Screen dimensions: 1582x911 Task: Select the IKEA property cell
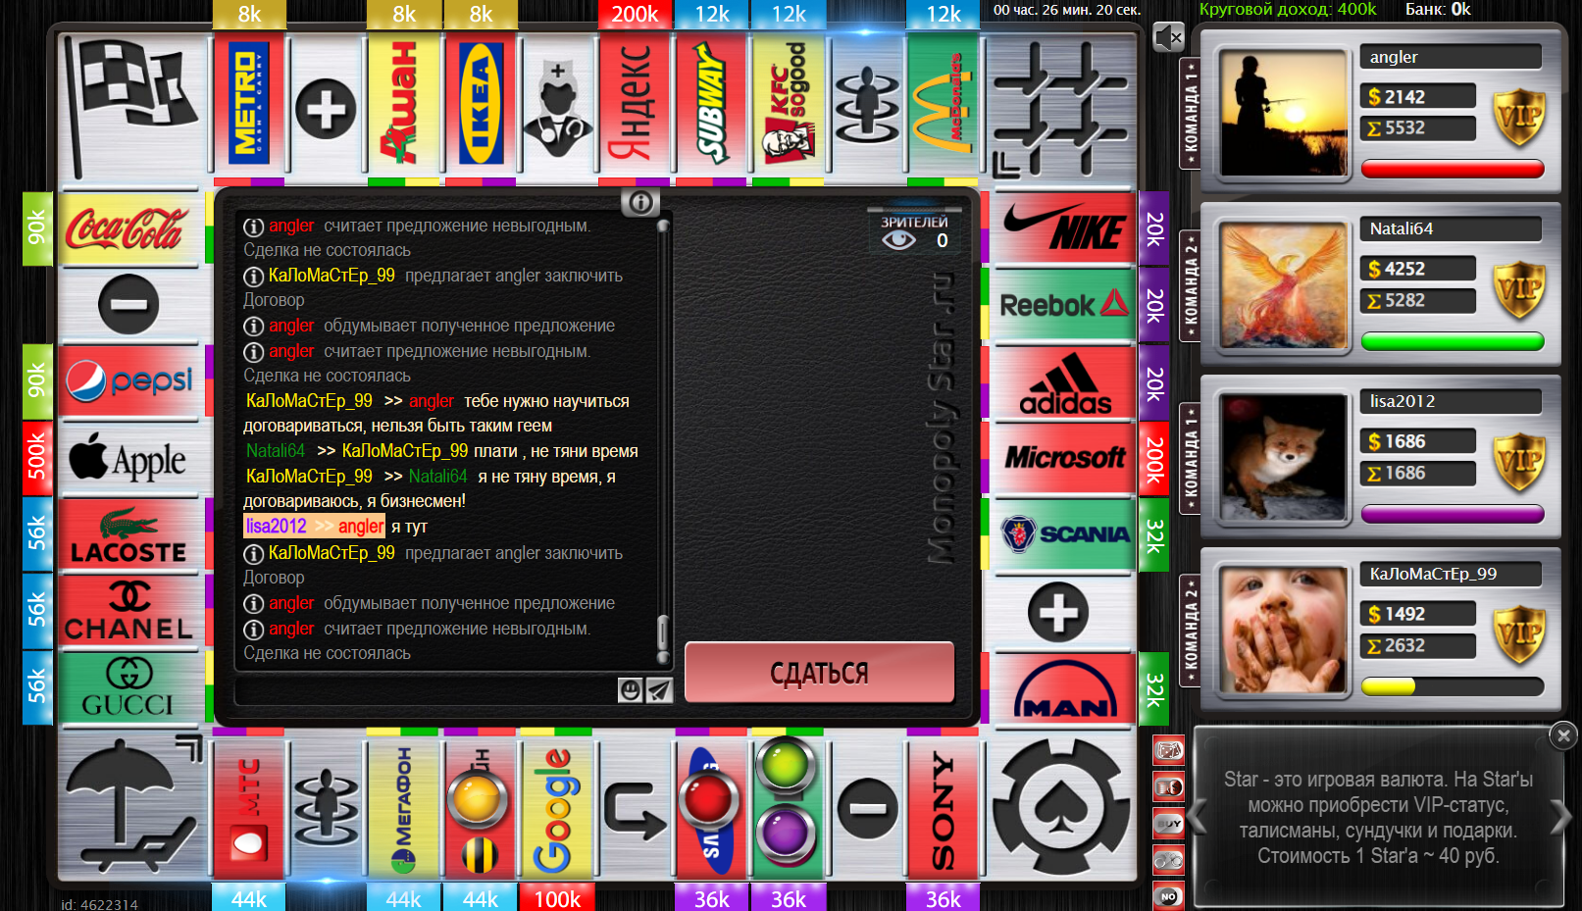pyautogui.click(x=481, y=104)
